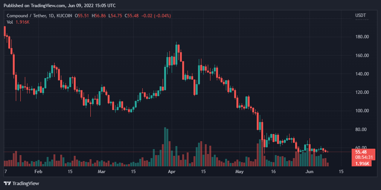The image size is (381, 190).
Task: Click the 7 date label at axis start
Action: coord(5,172)
